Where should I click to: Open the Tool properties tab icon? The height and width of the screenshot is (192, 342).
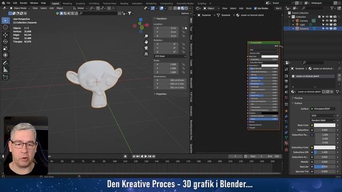click(286, 69)
